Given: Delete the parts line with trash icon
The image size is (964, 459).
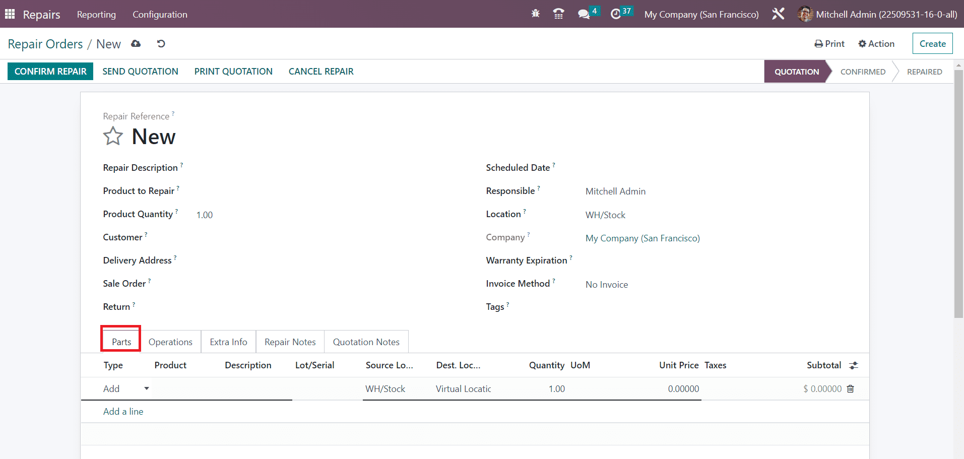Looking at the screenshot, I should tap(851, 388).
